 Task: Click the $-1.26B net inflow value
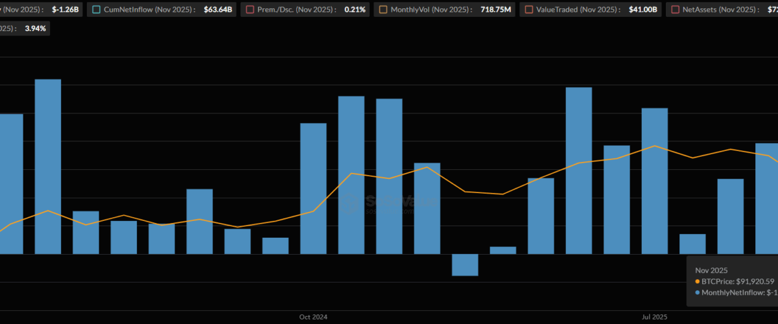(x=67, y=10)
